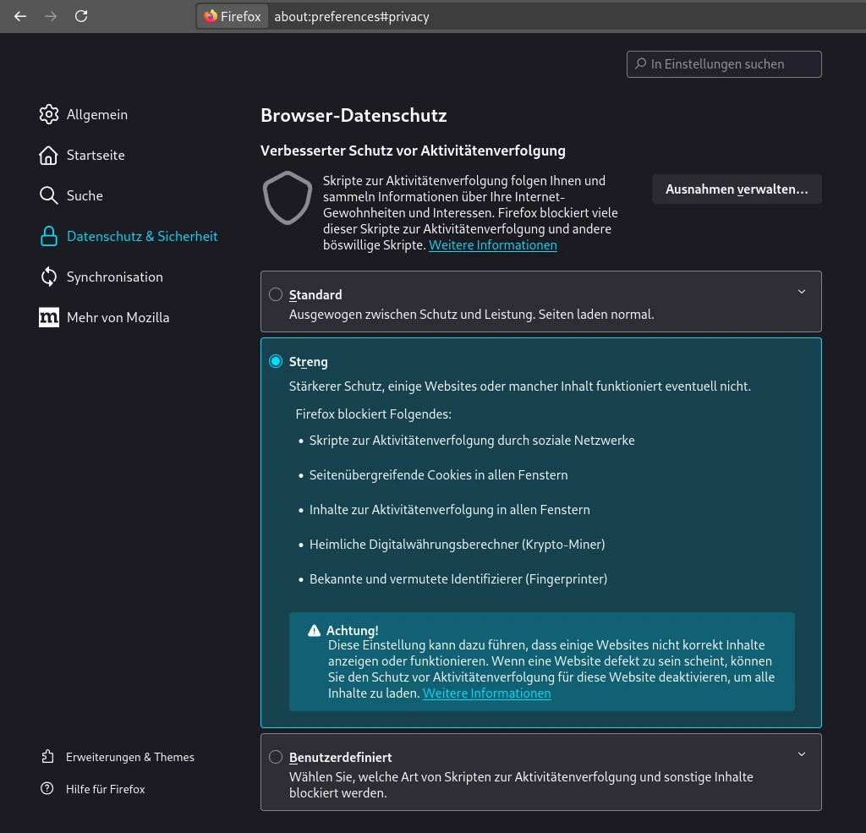Select the Benutzerdefiniert radio button
The width and height of the screenshot is (866, 833).
coord(276,757)
